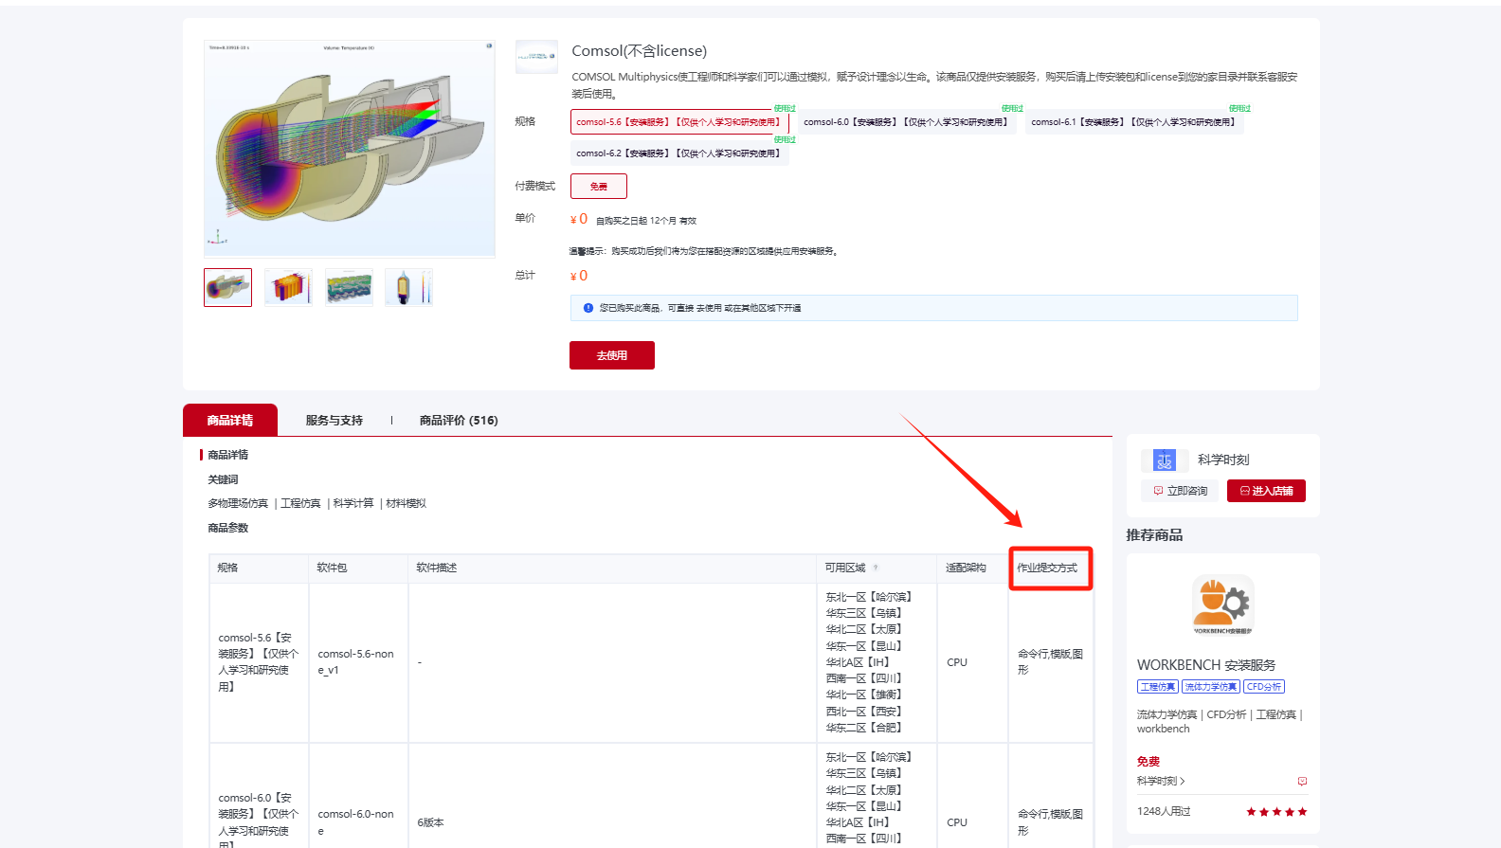1501x848 pixels.
Task: Select the comsol-6.1 specification option
Action: [x=1132, y=122]
